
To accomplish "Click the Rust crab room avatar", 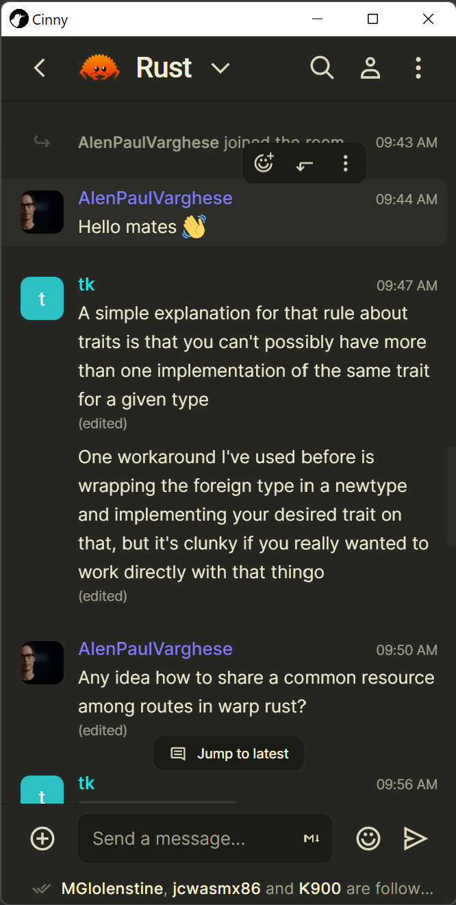I will (100, 68).
